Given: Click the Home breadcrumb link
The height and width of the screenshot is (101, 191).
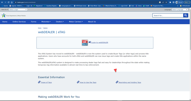Looking at the screenshot, I should [x=40, y=28].
